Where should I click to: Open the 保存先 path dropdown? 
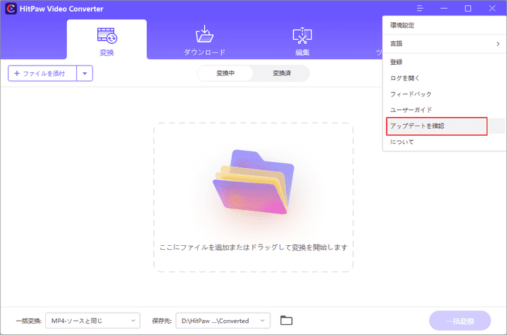[223, 320]
